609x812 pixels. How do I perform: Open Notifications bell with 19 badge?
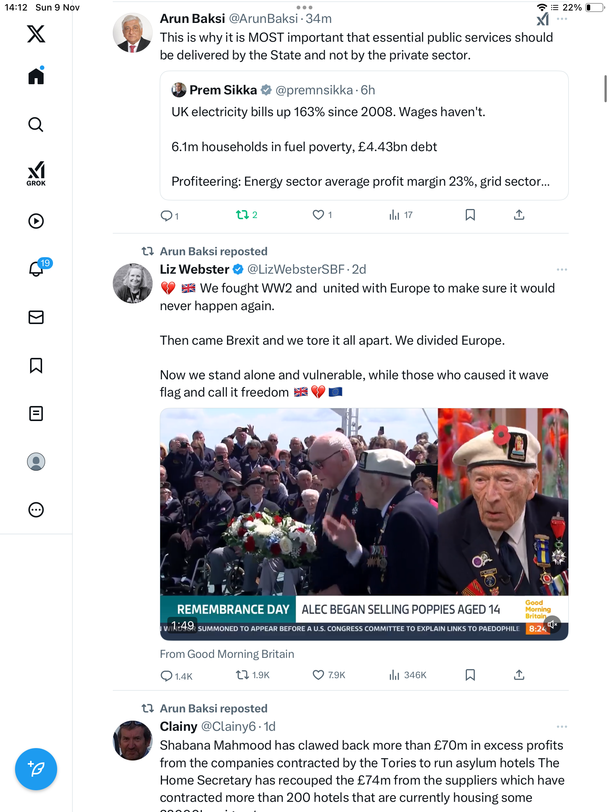pos(37,269)
